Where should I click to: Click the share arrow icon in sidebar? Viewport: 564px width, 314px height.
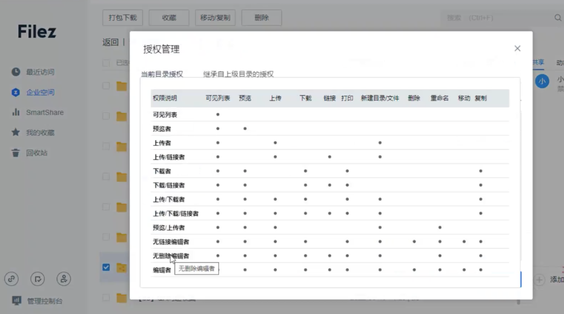coord(38,279)
